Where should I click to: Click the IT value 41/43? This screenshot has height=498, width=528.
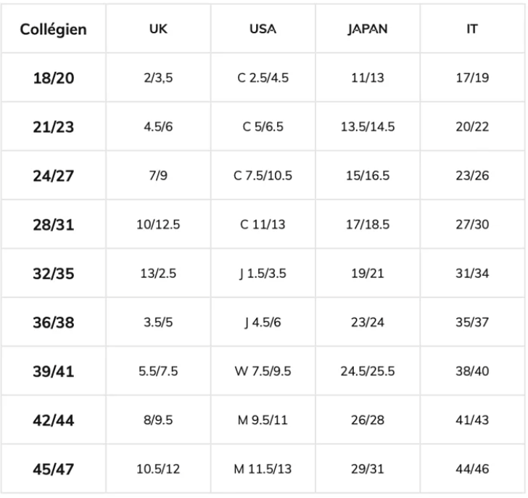pyautogui.click(x=471, y=420)
